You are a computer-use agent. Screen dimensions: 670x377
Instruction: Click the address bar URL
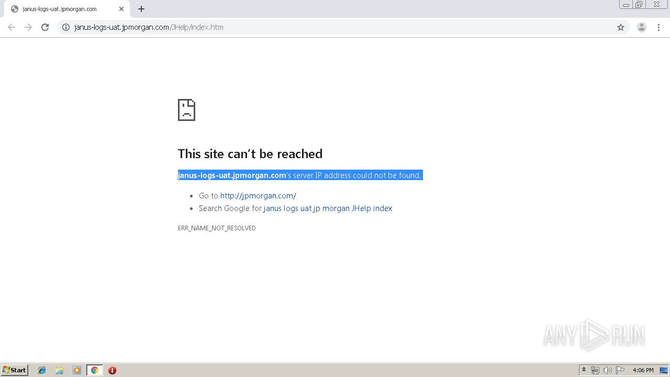(x=149, y=27)
